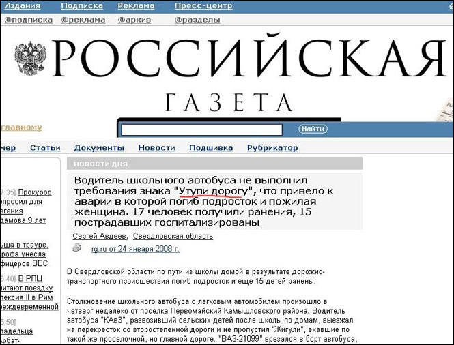Open the Новости navigation tab
The width and height of the screenshot is (454, 345).
click(156, 148)
